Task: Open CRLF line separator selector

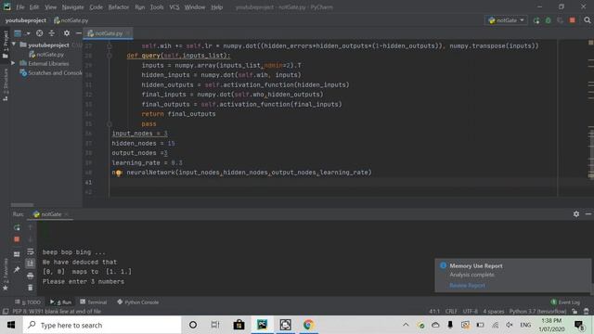Action: pyautogui.click(x=451, y=312)
